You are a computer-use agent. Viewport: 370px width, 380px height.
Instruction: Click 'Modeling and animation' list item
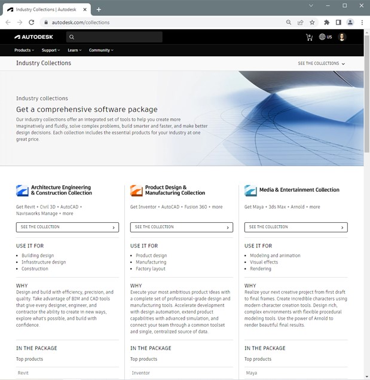275,256
